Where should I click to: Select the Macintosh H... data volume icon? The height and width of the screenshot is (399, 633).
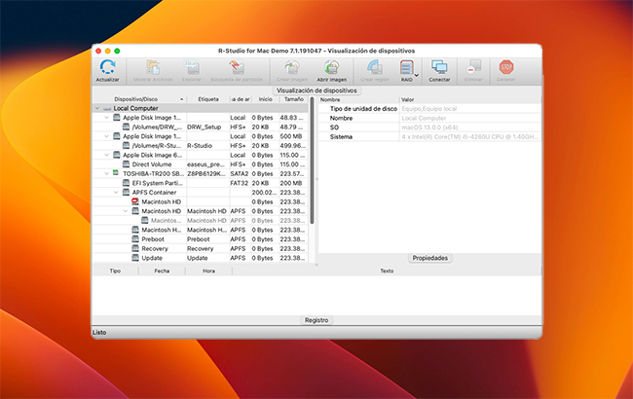[135, 230]
